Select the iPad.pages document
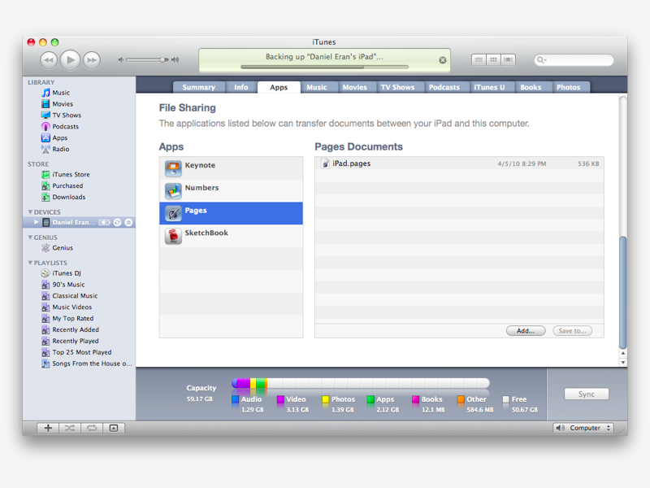 [459, 163]
